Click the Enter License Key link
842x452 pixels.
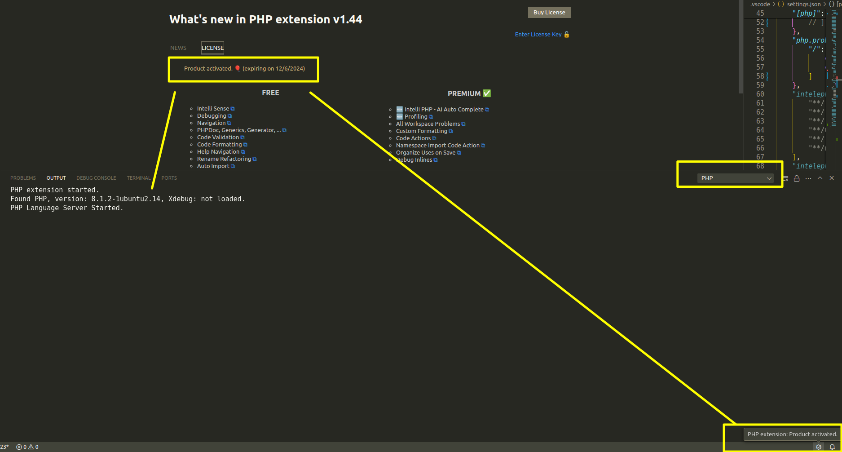538,34
